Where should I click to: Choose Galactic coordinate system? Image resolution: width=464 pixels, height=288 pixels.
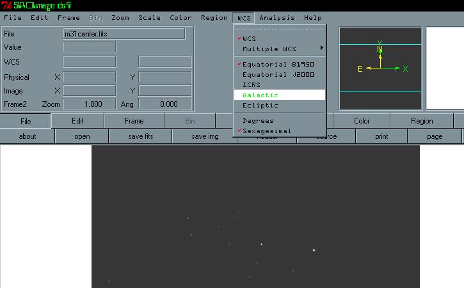(x=279, y=95)
